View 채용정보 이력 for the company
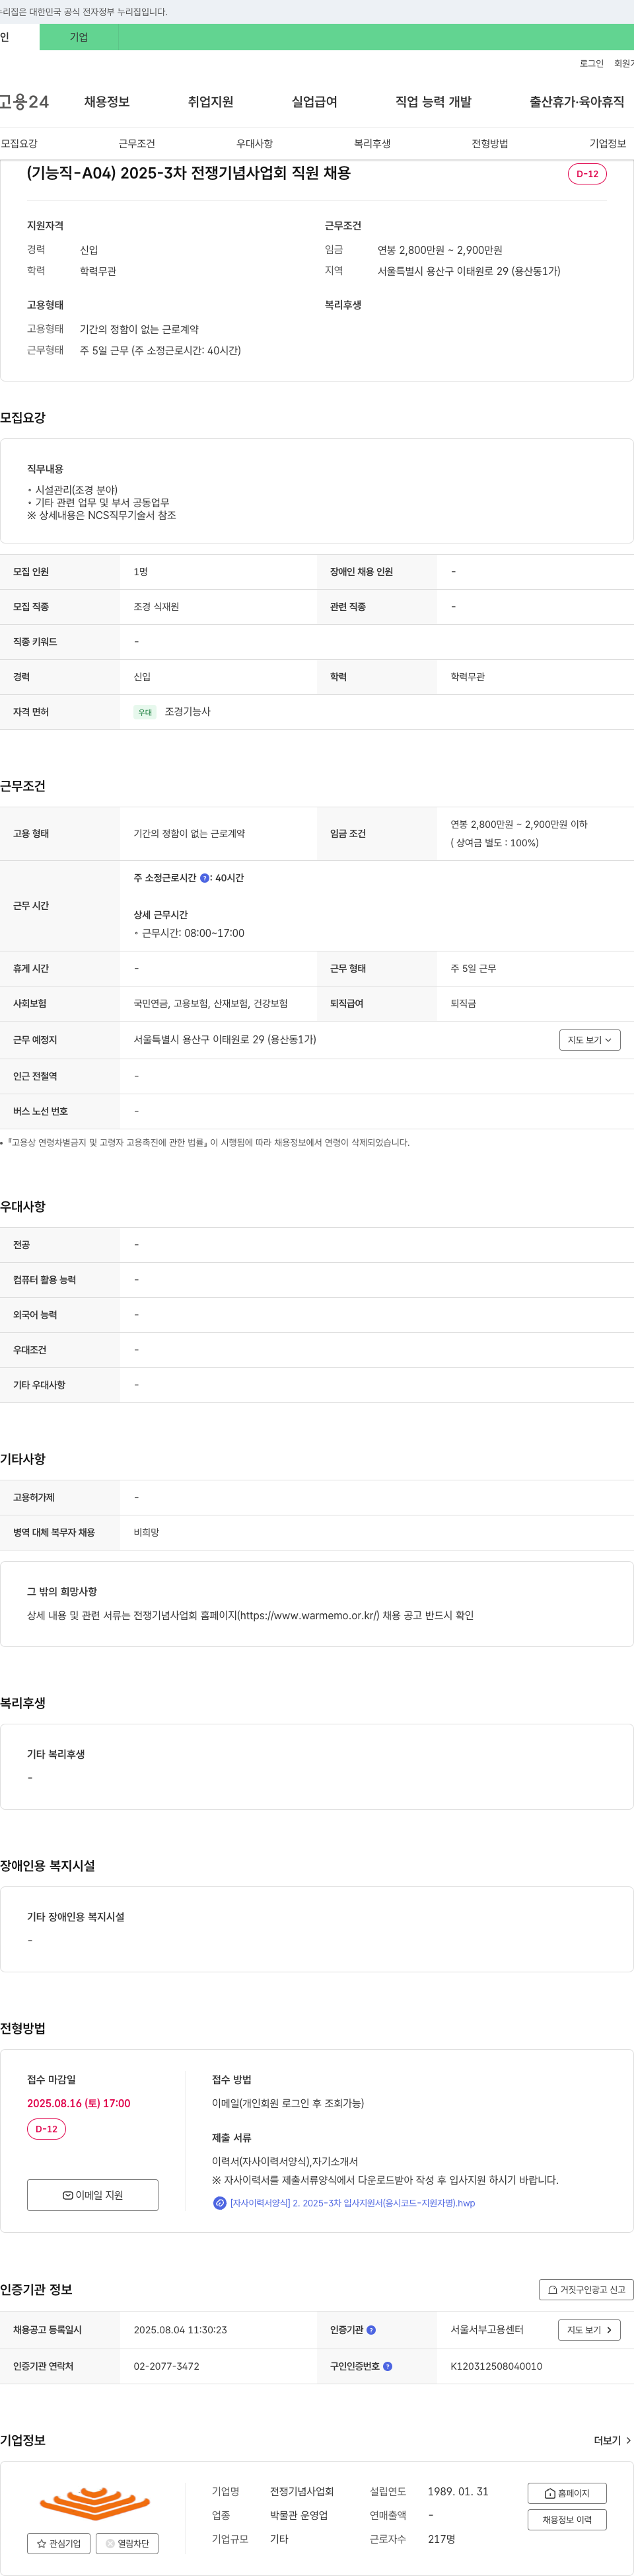This screenshot has width=634, height=2576. [567, 2519]
